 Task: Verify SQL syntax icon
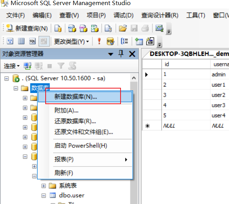pos(110,41)
